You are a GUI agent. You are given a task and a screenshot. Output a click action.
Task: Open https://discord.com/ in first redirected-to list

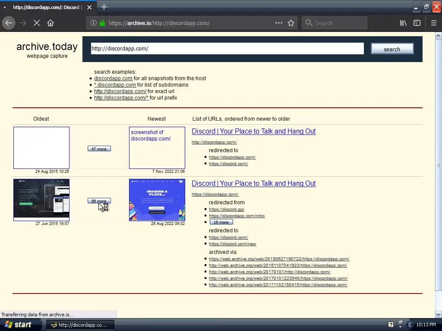click(228, 163)
